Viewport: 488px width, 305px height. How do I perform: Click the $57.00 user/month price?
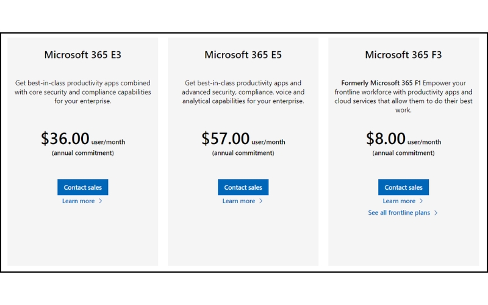[x=243, y=138]
